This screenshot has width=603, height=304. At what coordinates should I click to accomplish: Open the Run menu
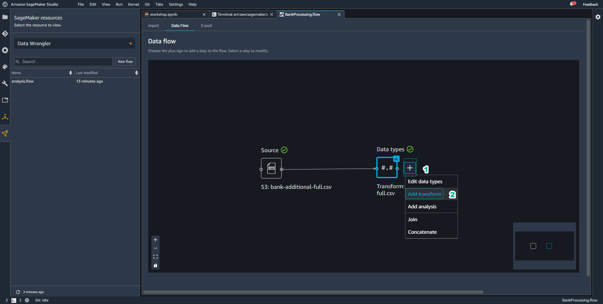coord(119,4)
